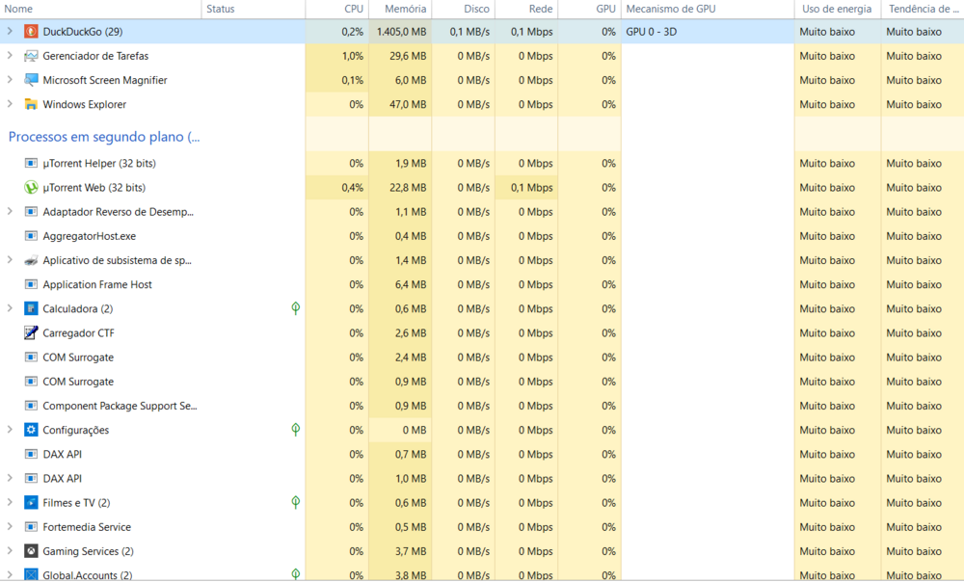Expand the DuckDuckGo process group
Screen dimensions: 964x582
click(10, 32)
